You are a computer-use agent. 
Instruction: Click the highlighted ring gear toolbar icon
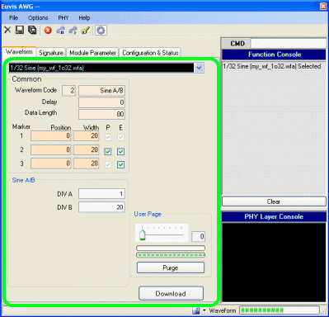click(101, 30)
